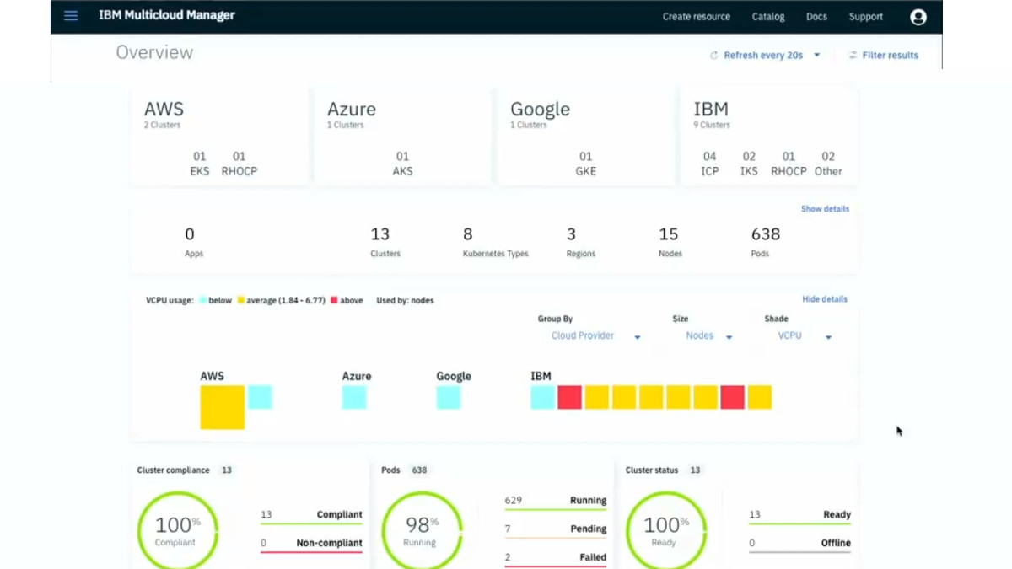The width and height of the screenshot is (1012, 569).
Task: Select the blue IBM cluster square
Action: tap(543, 397)
